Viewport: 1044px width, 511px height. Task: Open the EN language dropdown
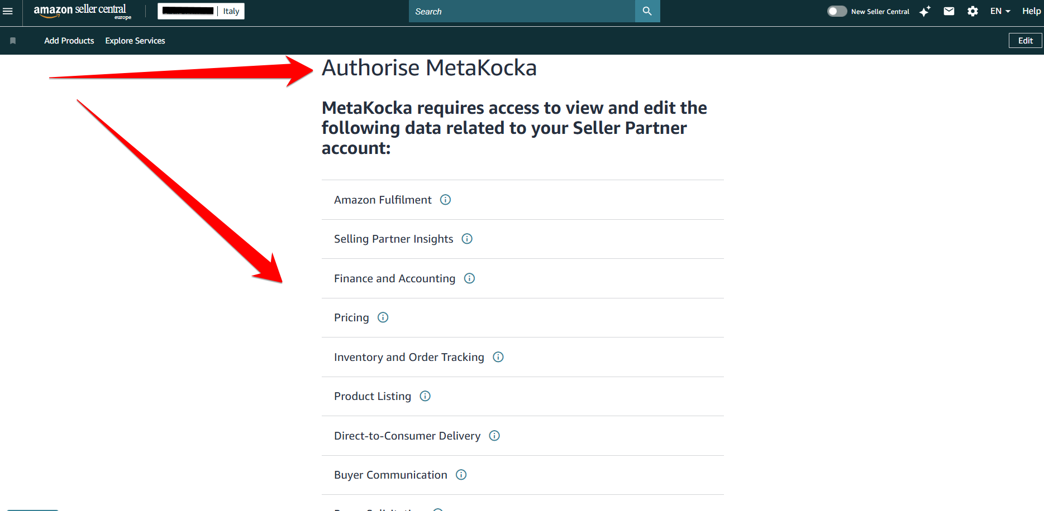coord(1000,11)
